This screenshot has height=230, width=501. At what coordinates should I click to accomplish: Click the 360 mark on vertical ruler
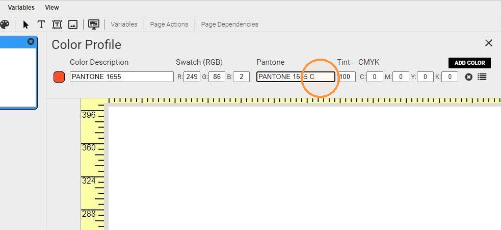pos(89,147)
